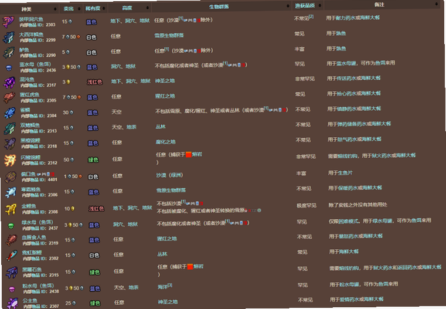
Task: Click the 双鳍鳕鱼 fish icon
Action: click(10, 128)
